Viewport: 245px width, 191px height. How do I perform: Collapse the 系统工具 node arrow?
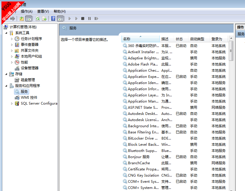pos(6,33)
